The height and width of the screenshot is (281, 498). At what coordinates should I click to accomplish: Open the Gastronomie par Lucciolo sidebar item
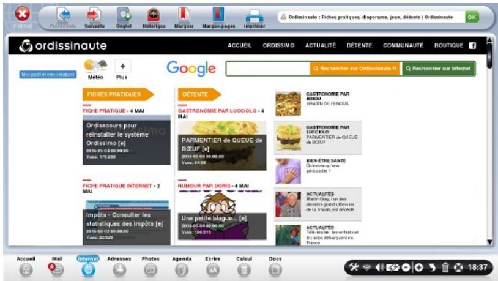(318, 137)
